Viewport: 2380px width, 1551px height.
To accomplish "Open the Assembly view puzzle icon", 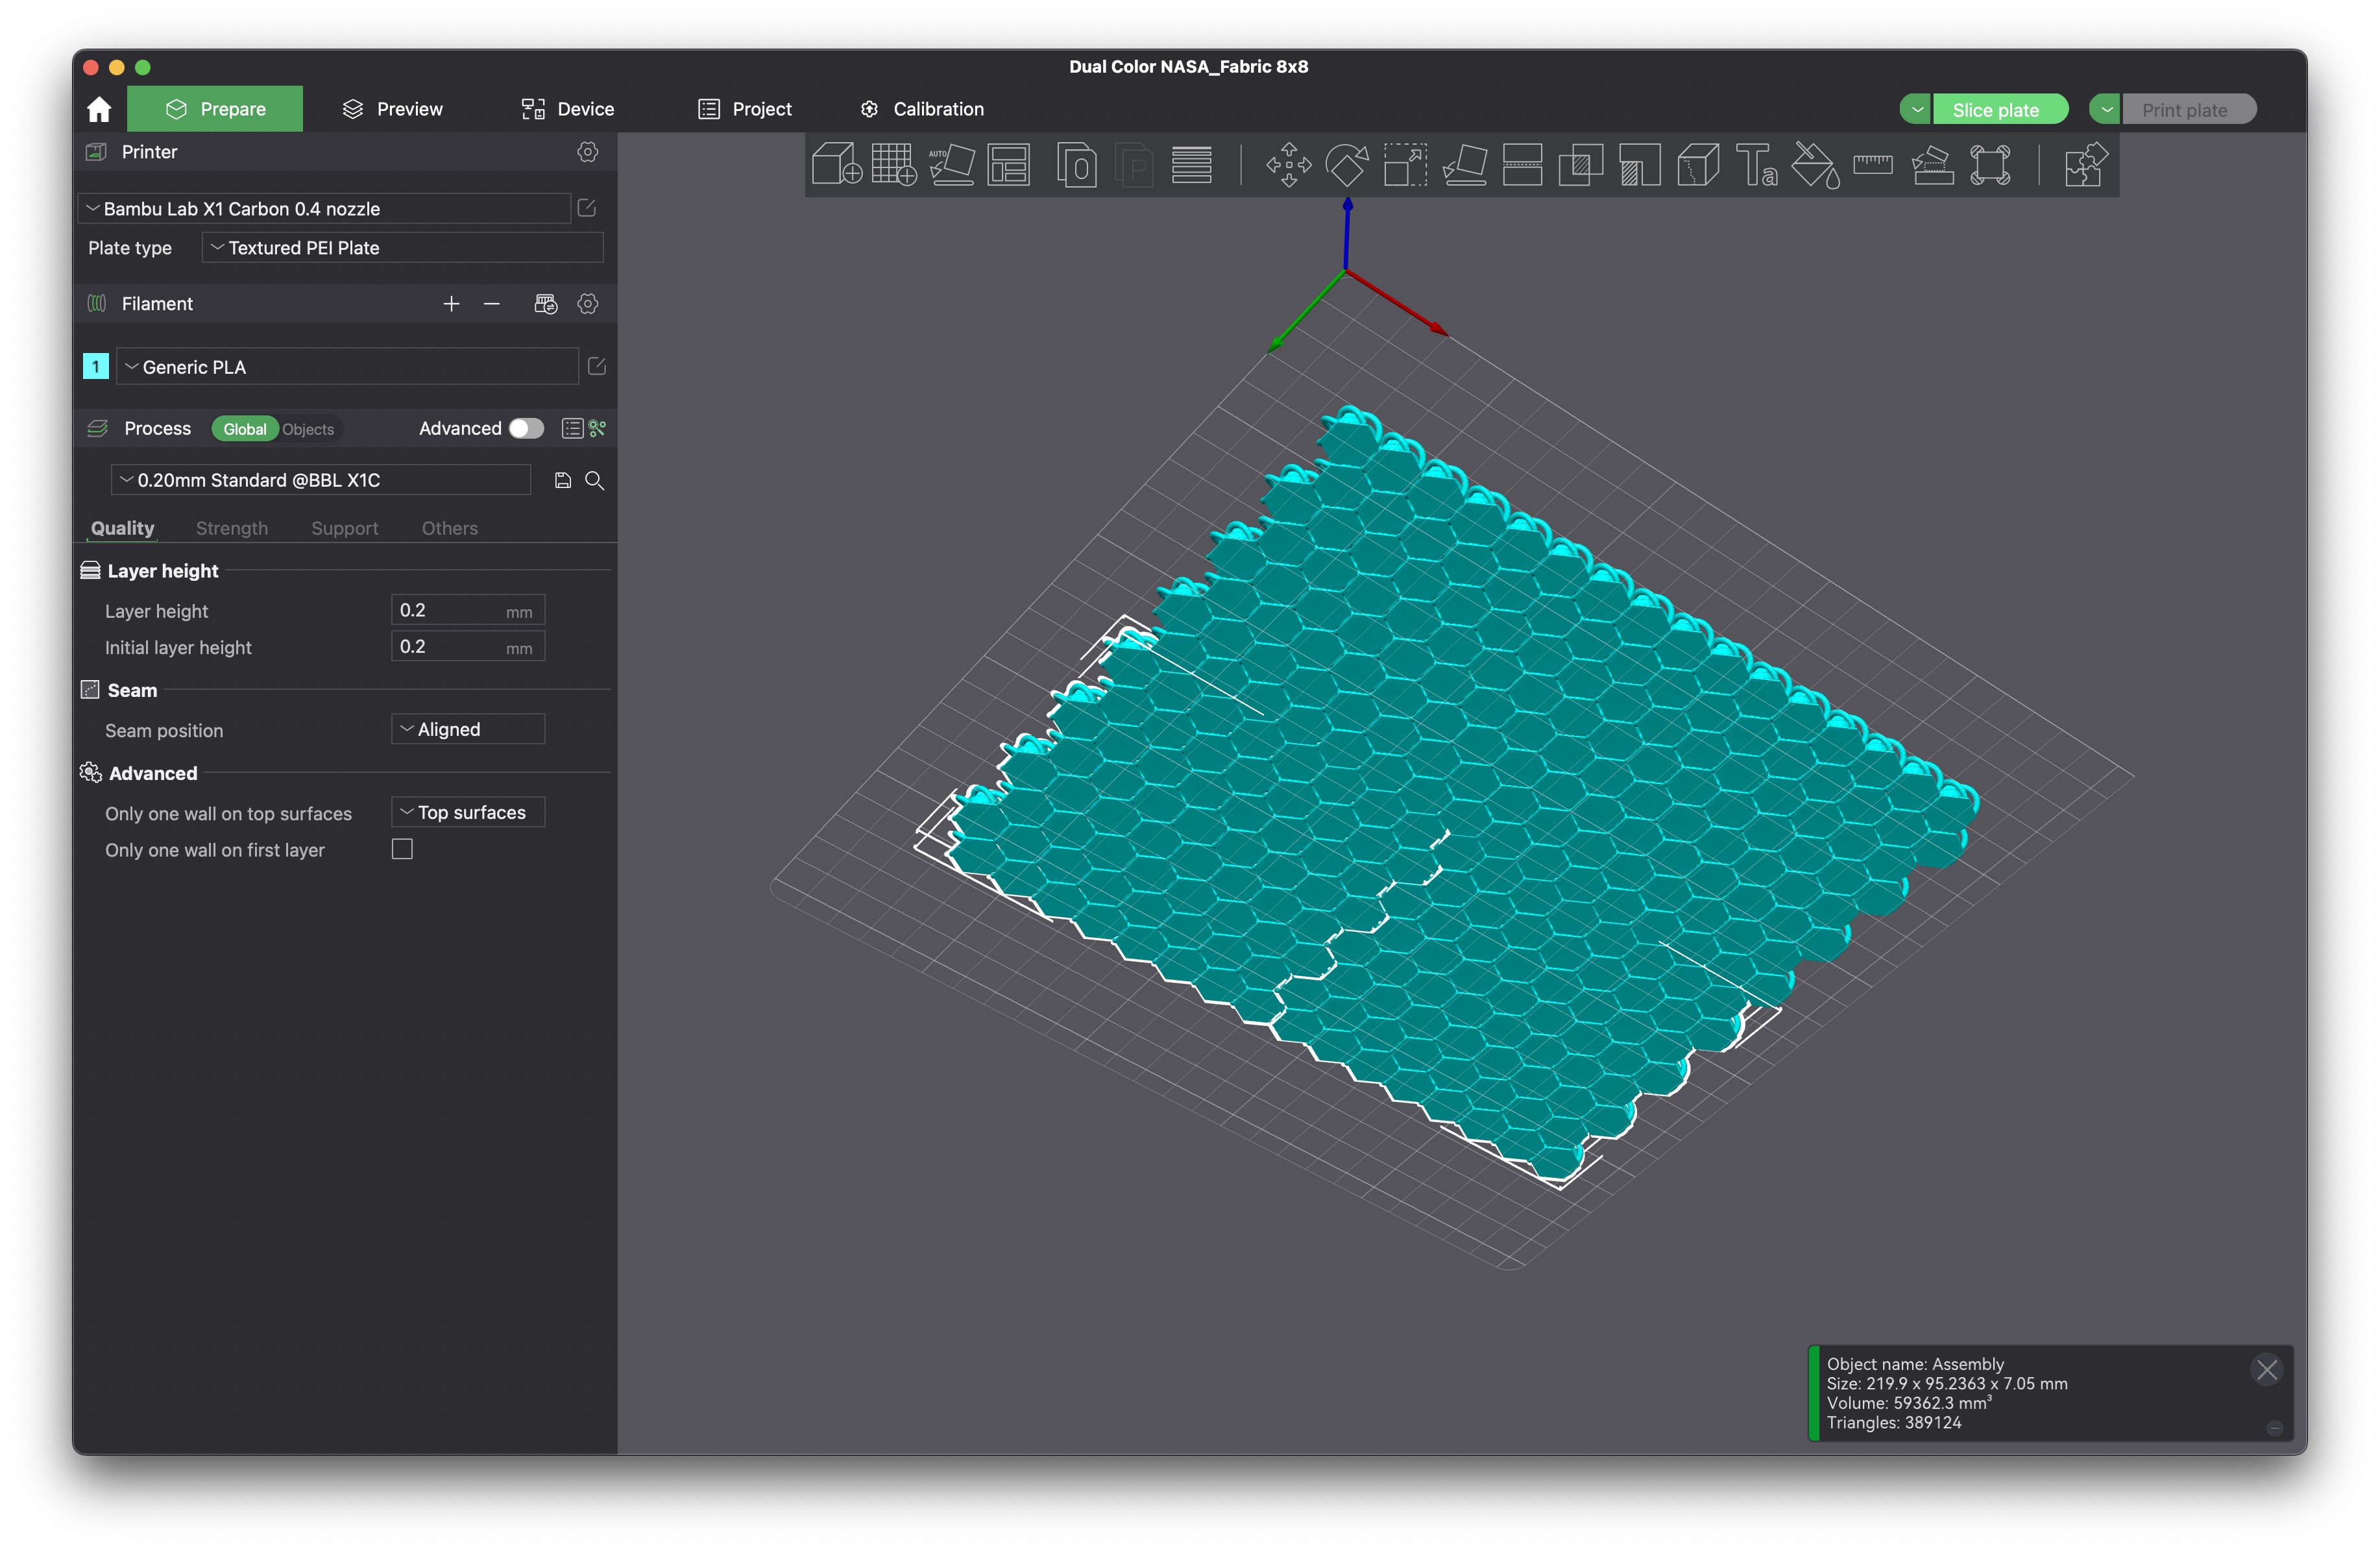I will 2085,165.
